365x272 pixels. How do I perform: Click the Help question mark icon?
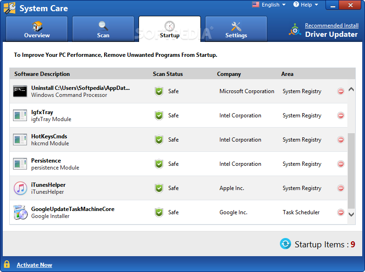click(x=296, y=5)
